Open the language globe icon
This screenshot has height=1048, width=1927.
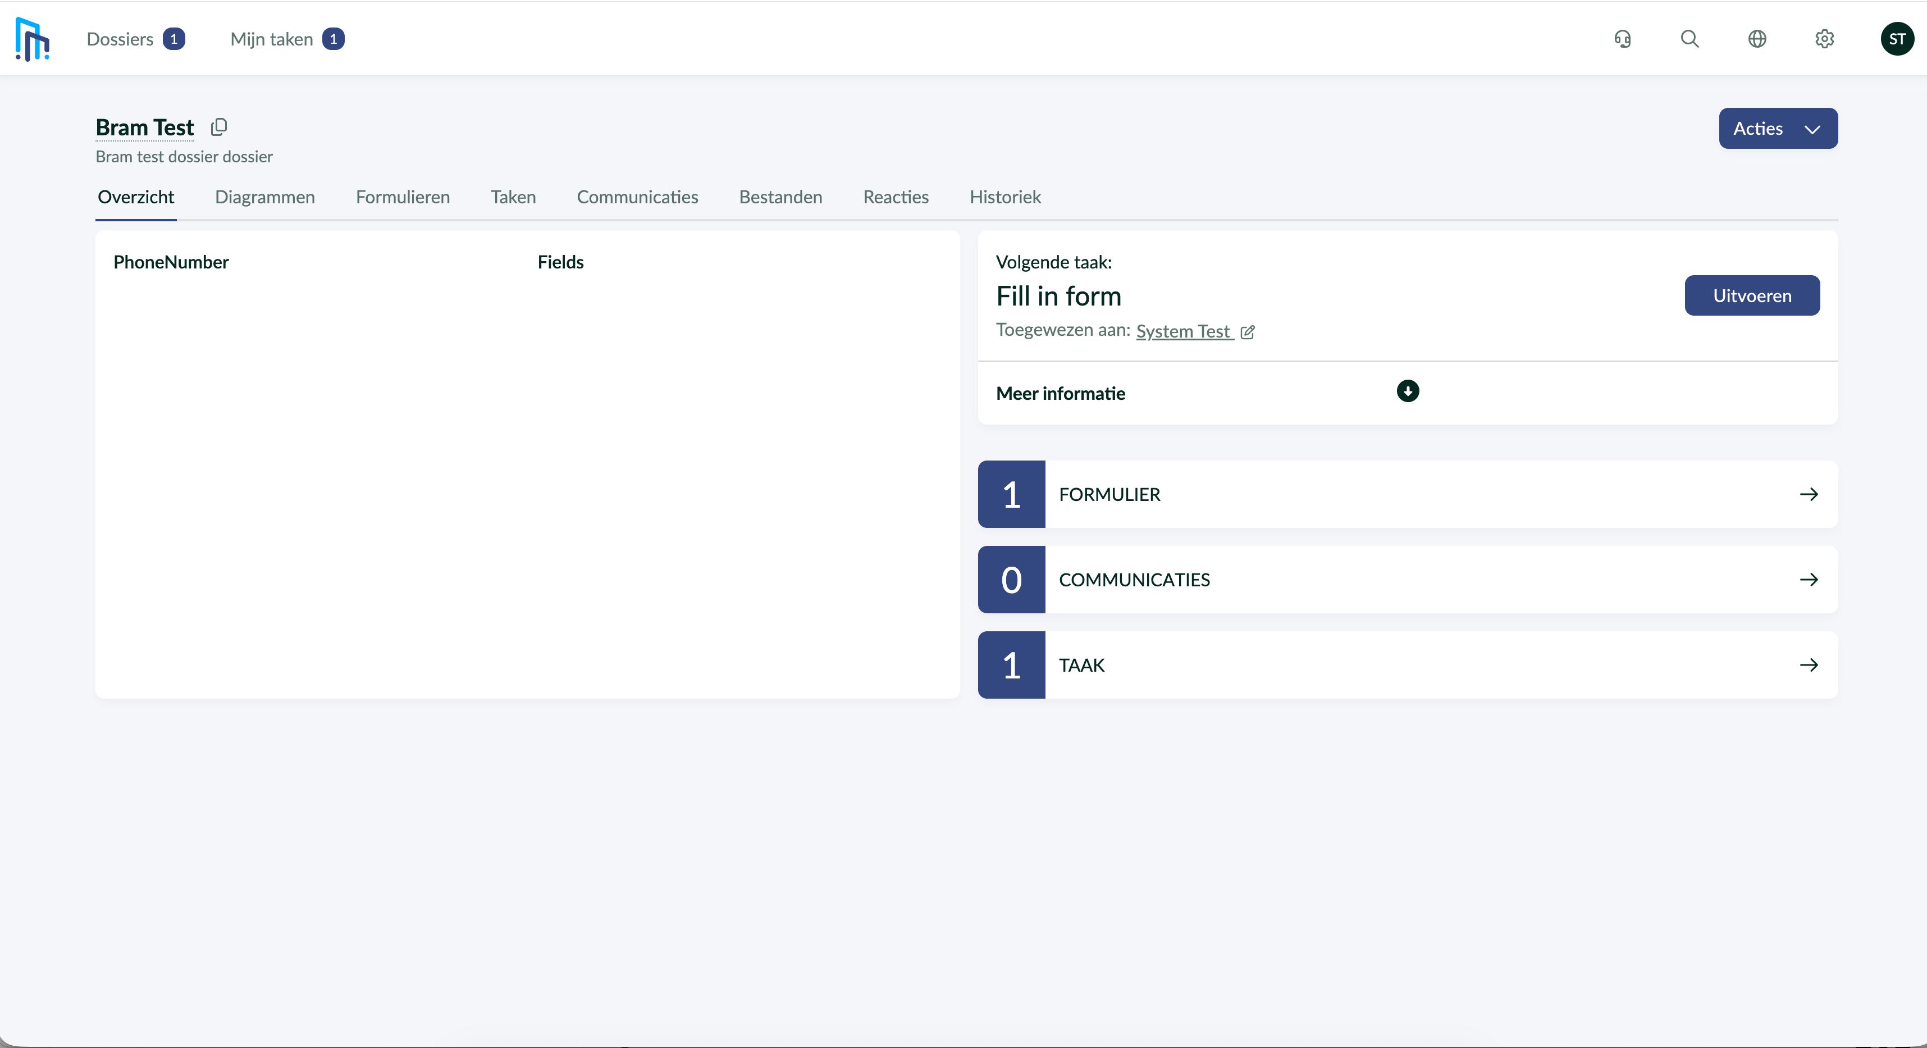pyautogui.click(x=1757, y=39)
